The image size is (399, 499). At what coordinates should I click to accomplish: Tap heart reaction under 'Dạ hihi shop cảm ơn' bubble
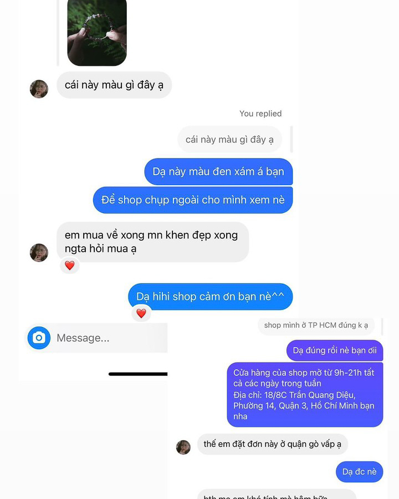(141, 313)
